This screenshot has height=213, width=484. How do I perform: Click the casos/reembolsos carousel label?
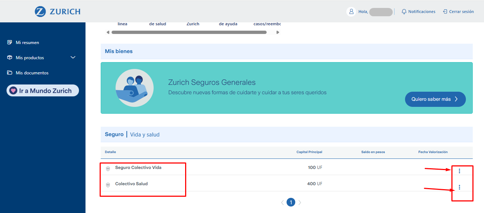coord(267,24)
